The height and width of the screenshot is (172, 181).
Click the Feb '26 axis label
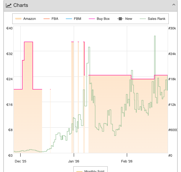tap(127, 161)
